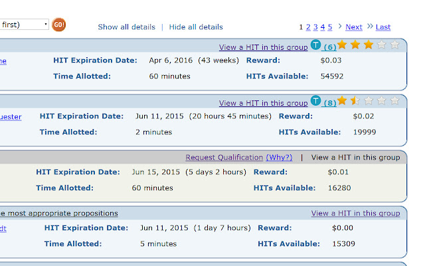Open the "most appropriate propositions" HIT title
Screen dimensions: 425x266
click(x=59, y=213)
